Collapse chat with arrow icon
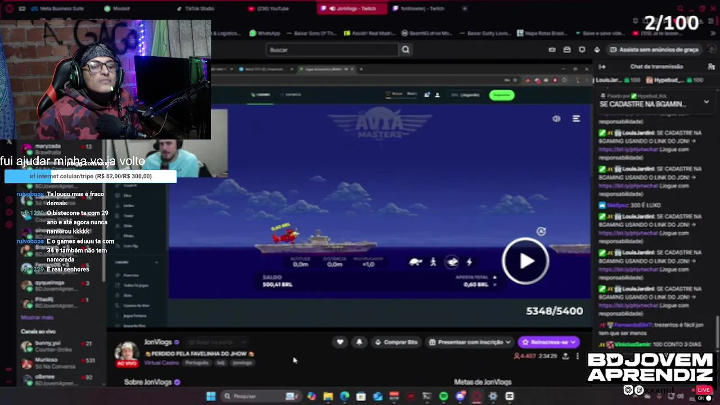720x405 pixels. [602, 66]
